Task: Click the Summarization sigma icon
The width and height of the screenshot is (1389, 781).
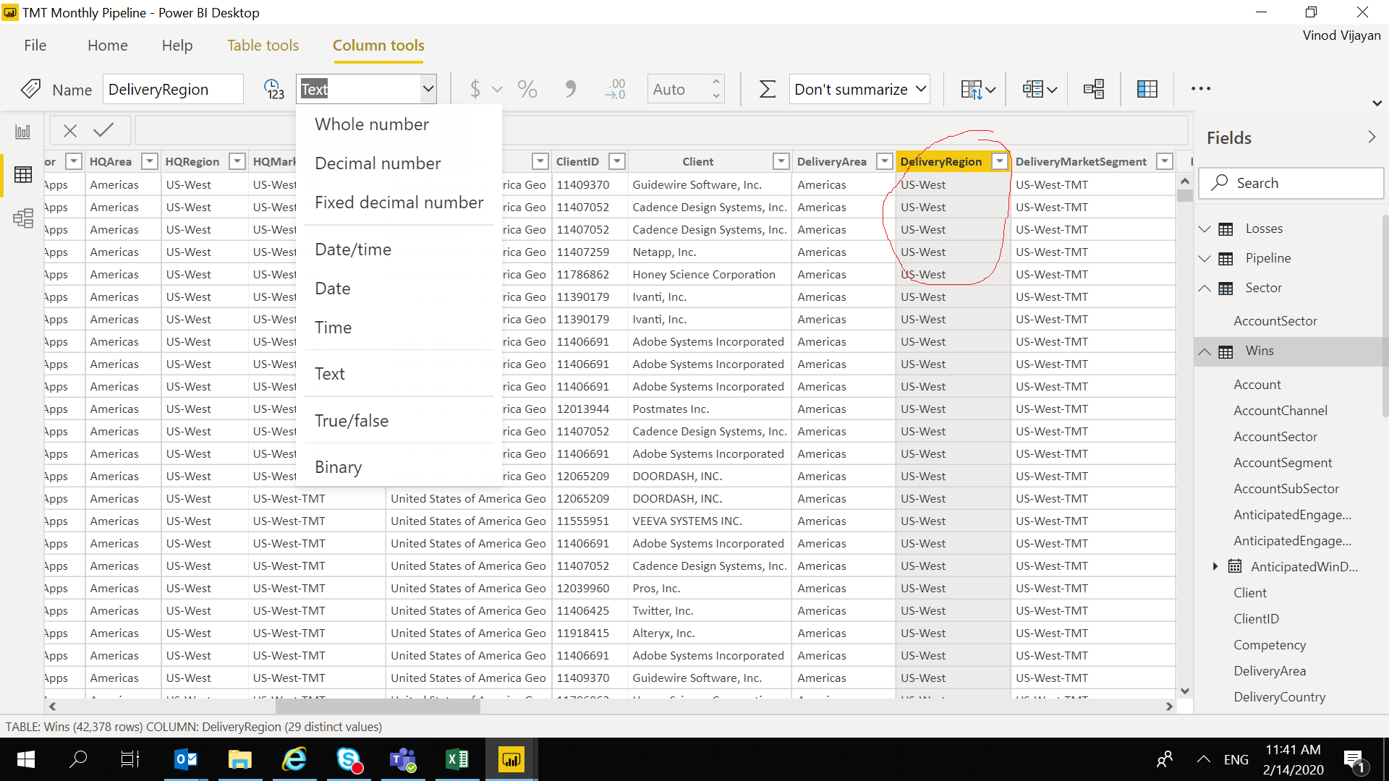Action: (x=768, y=89)
